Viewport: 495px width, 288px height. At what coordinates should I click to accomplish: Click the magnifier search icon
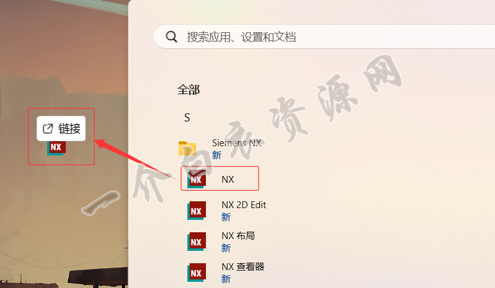click(171, 37)
